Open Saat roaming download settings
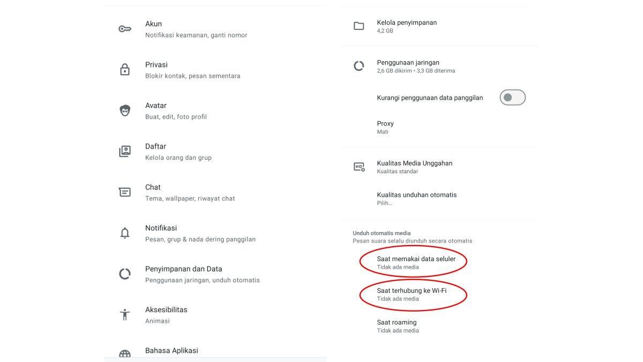 click(x=396, y=326)
